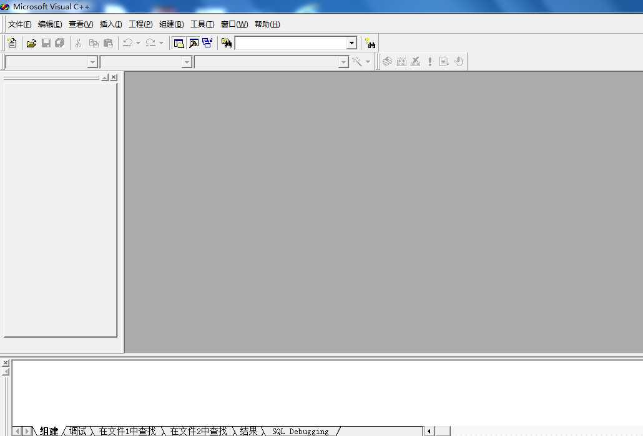Expand the WizardBar class dropdown
This screenshot has width=643, height=436.
(92, 62)
